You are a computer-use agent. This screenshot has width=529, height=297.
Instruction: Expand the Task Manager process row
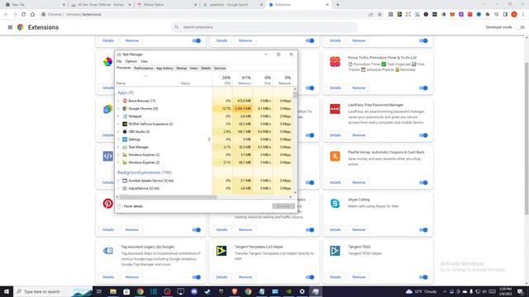pyautogui.click(x=118, y=147)
